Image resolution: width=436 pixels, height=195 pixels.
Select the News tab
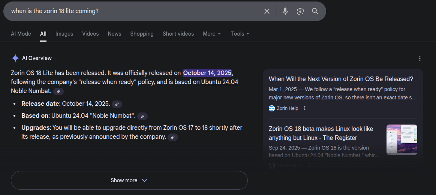coord(114,34)
